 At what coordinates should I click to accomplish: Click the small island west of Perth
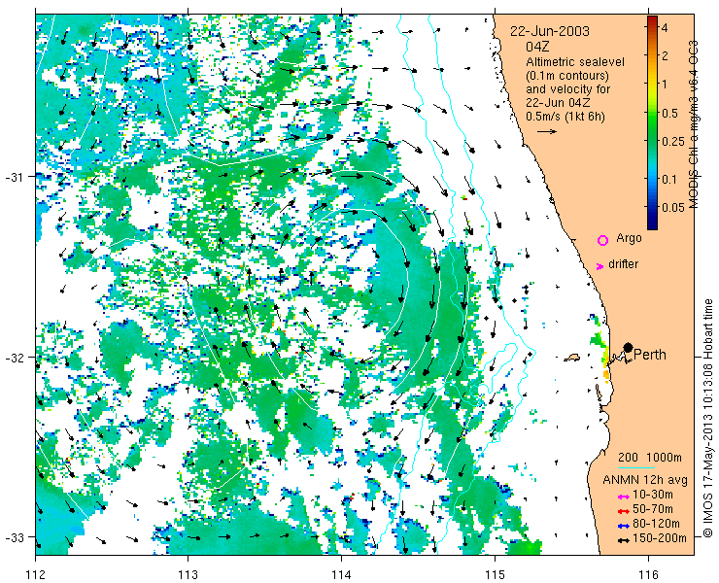[x=572, y=357]
